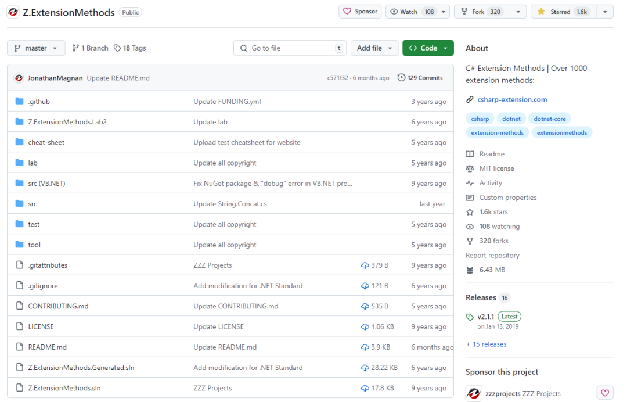Click the branch icon for 1 Branch
Screen dimensions: 627x402
tap(75, 48)
